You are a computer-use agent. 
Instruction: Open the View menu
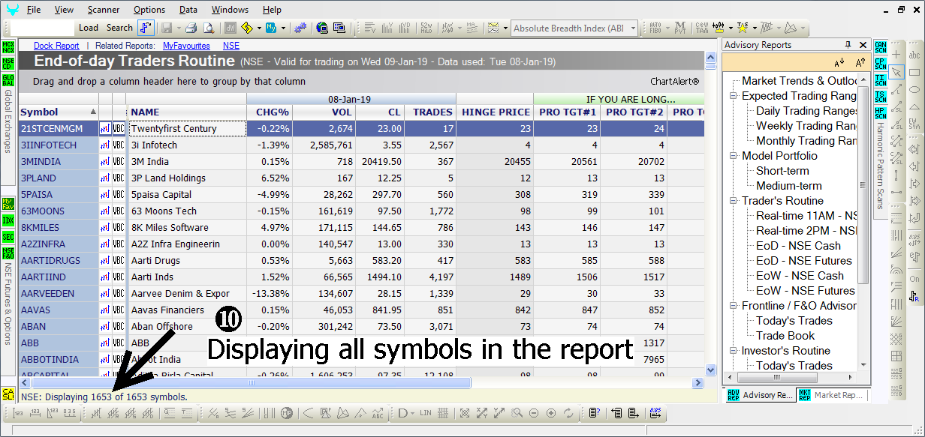[x=64, y=10]
